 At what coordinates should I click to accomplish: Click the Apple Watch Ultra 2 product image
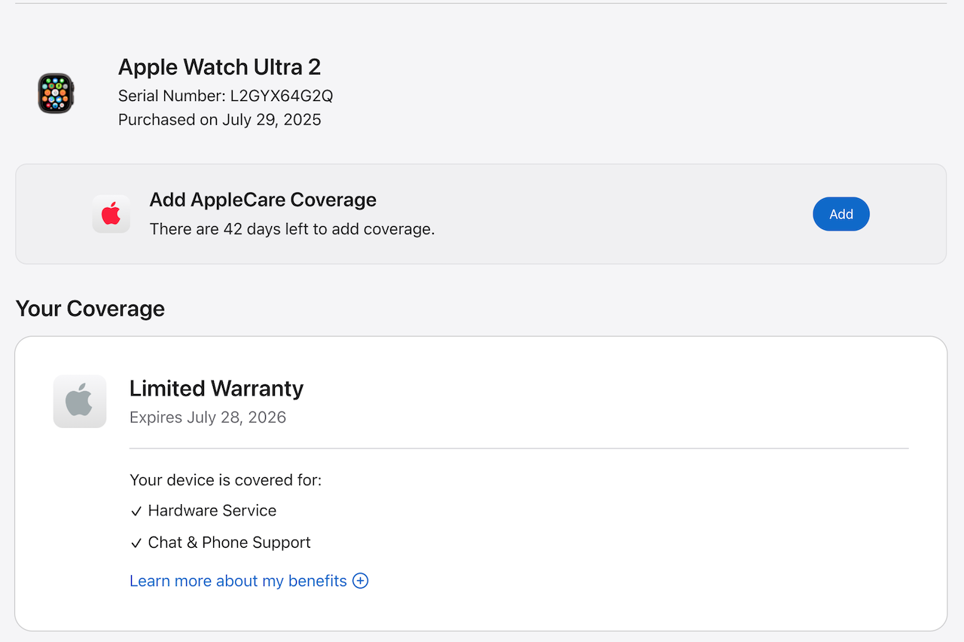tap(56, 93)
